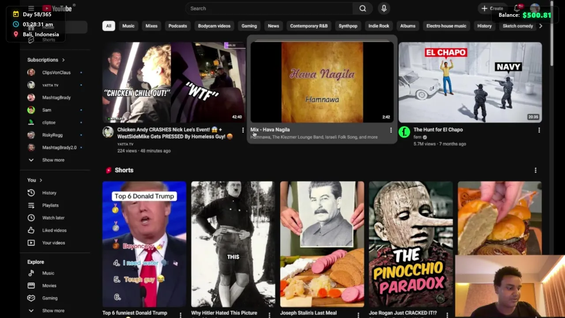The height and width of the screenshot is (318, 565).
Task: Select the Bodycam videos chip
Action: click(214, 26)
